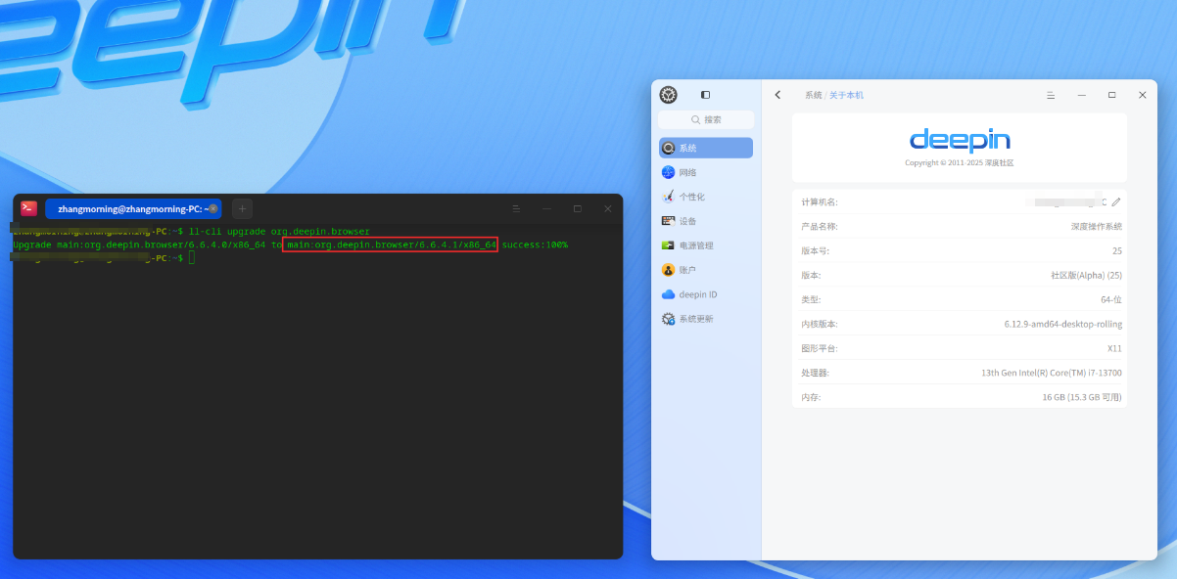
Task: Add a new terminal tab with plus button
Action: [243, 208]
